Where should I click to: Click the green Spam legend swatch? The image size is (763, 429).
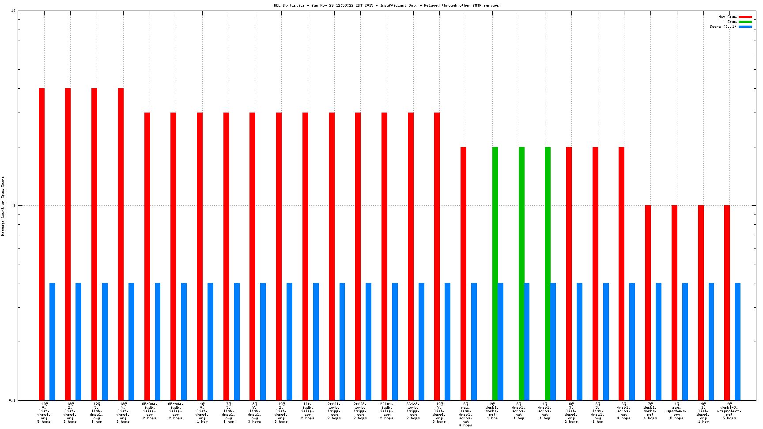745,22
